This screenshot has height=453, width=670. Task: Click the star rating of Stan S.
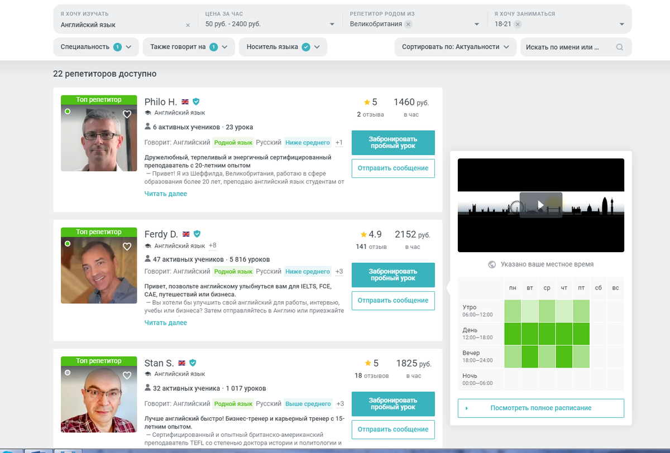(370, 363)
